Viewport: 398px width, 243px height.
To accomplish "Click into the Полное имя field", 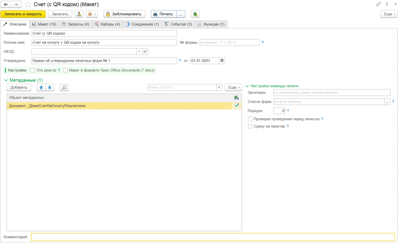I will [x=104, y=42].
